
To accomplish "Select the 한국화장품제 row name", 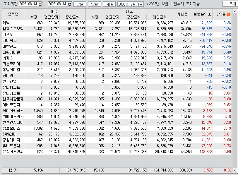I will [x=13, y=99].
